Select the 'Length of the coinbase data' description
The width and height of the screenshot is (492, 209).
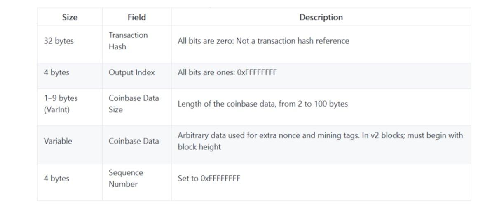262,104
